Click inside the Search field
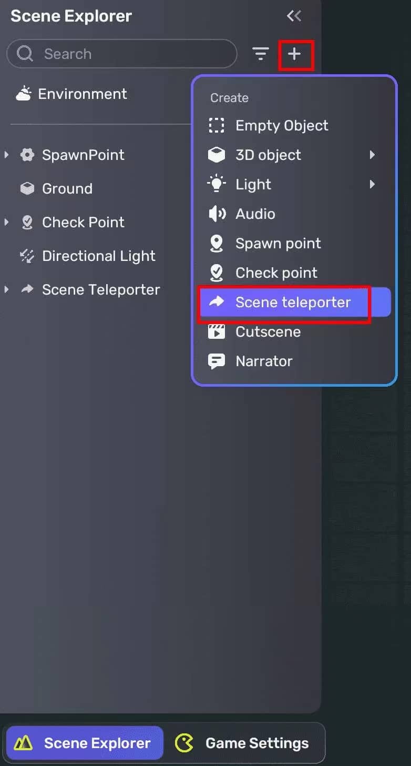Viewport: 411px width, 766px height. point(121,54)
